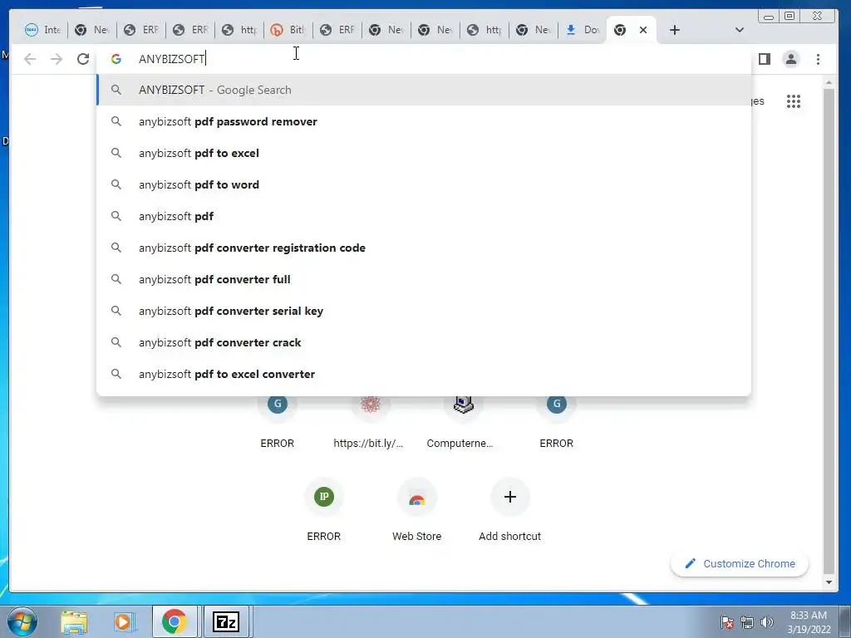Open the Google apps grid
This screenshot has width=851, height=638.
pyautogui.click(x=794, y=101)
